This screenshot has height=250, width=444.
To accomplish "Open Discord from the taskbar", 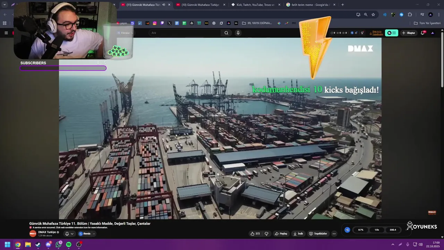I will [x=48, y=244].
